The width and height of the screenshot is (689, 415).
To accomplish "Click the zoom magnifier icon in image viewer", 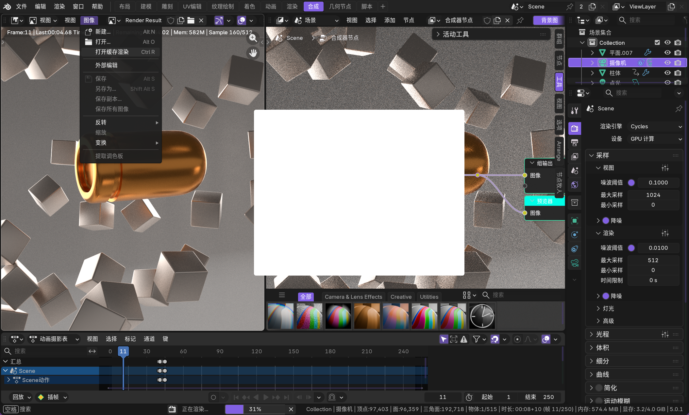I will click(x=253, y=38).
